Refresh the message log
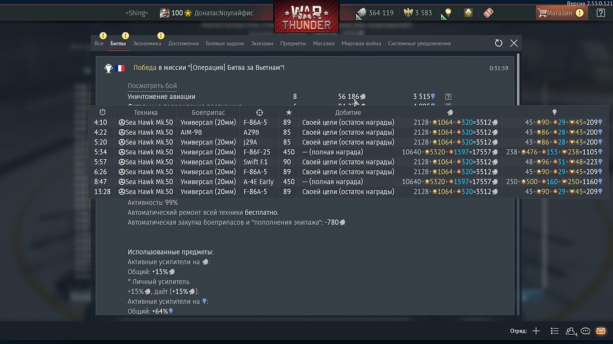Screen dimensions: 613x344 pos(498,43)
